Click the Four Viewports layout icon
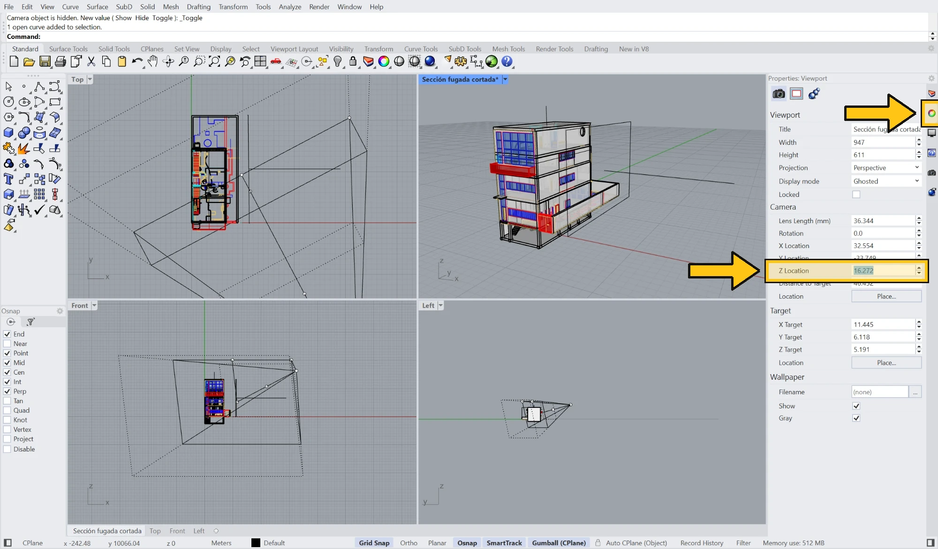This screenshot has height=549, width=938. [x=260, y=61]
